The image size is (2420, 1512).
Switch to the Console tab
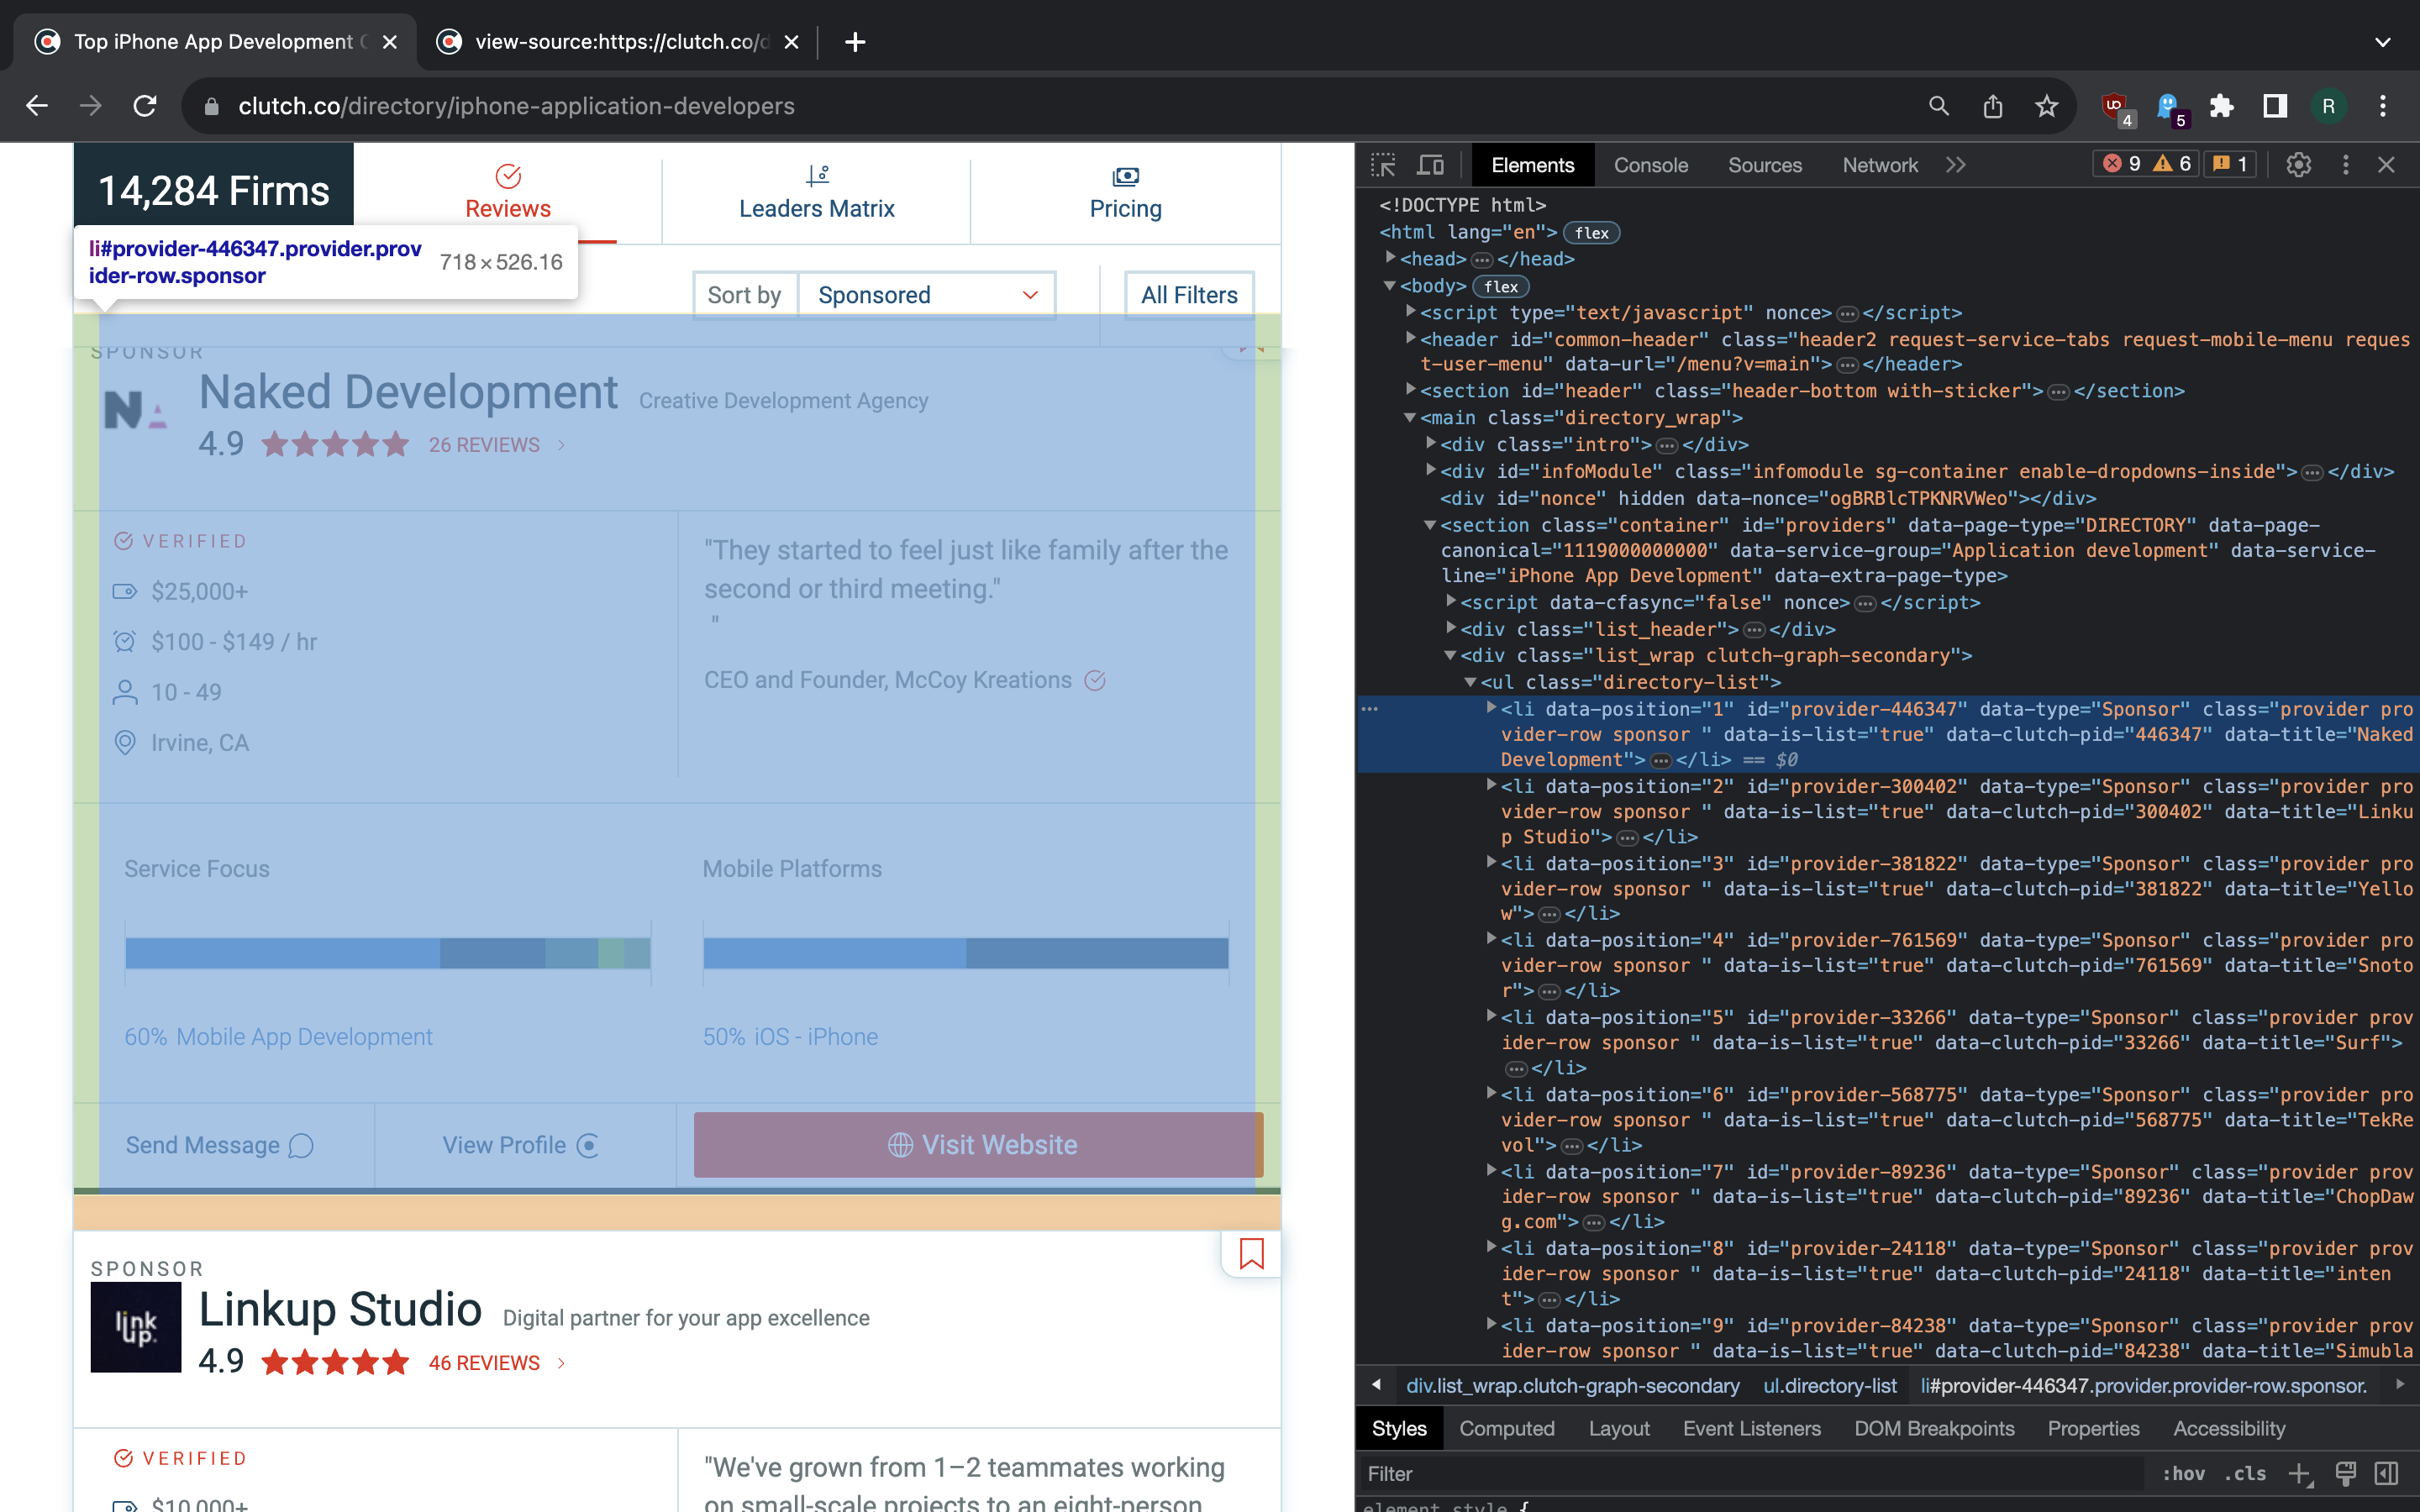(1651, 165)
